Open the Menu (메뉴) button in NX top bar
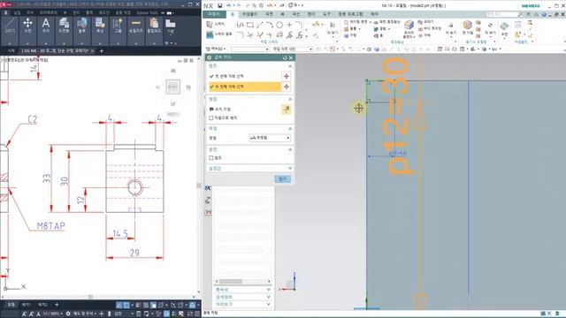566x318 pixels. 216,49
